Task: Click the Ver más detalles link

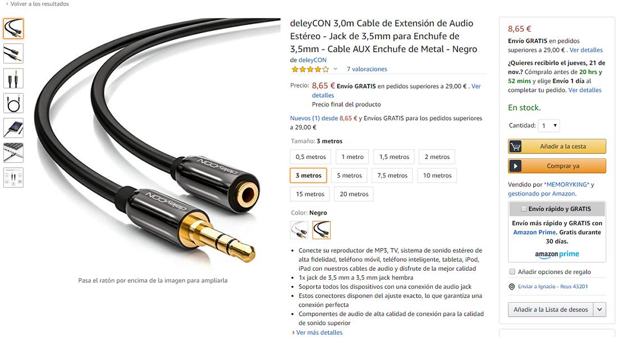Action: click(x=319, y=333)
